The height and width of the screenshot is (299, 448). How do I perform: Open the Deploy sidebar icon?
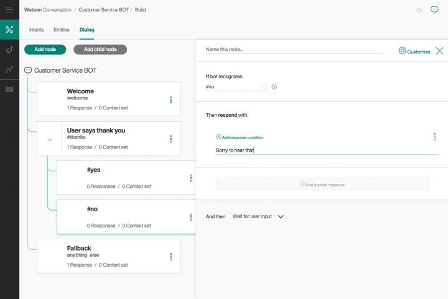[x=9, y=50]
